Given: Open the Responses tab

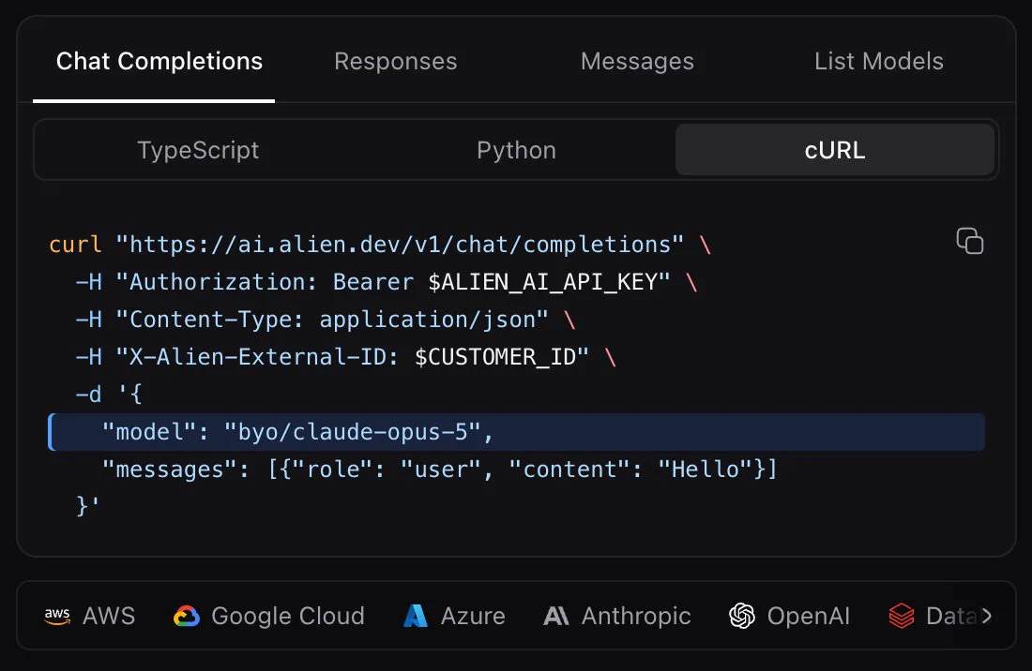Looking at the screenshot, I should (x=396, y=61).
